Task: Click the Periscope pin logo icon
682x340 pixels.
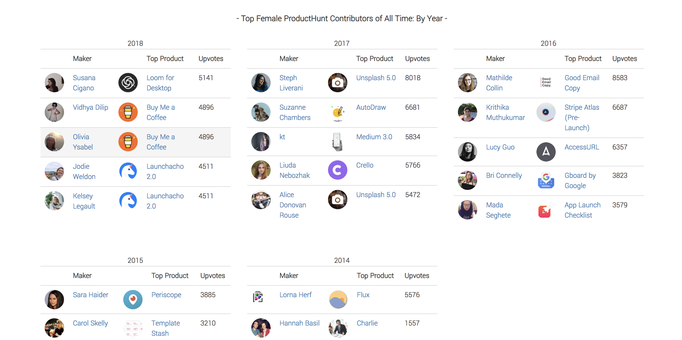Action: (x=133, y=300)
